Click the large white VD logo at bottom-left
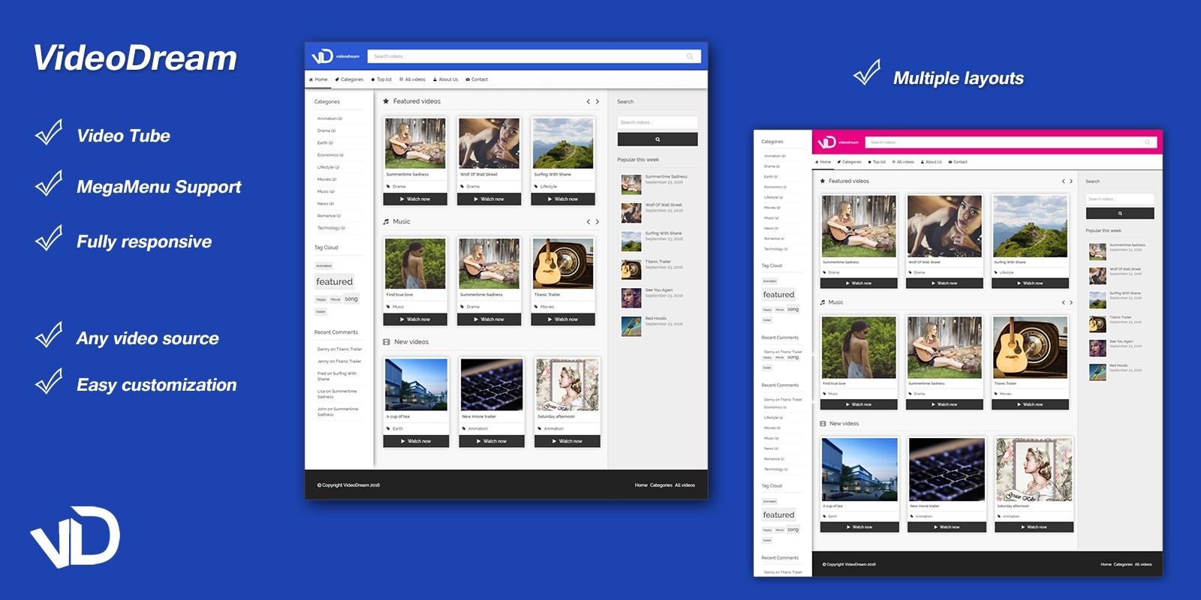1201x600 pixels. 75,537
